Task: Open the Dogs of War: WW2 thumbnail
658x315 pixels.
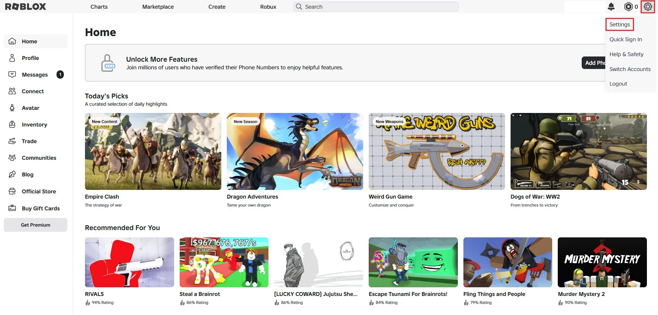Action: (x=579, y=151)
